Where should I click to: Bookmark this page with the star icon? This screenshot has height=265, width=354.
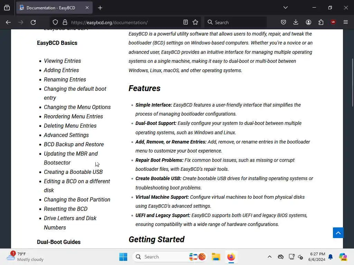point(196,22)
